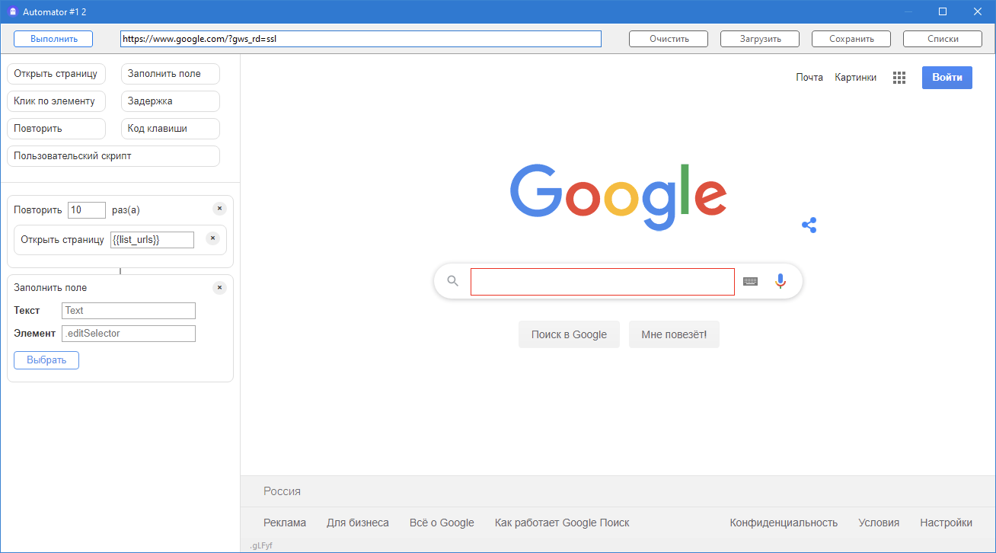This screenshot has width=996, height=553.
Task: Click the blue Войти button
Action: point(947,78)
